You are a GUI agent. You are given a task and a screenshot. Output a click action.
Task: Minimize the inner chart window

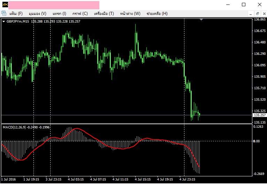click(x=251, y=14)
